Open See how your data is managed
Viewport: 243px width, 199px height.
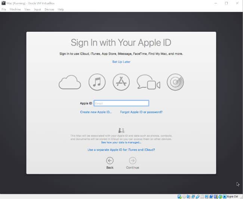(x=121, y=142)
